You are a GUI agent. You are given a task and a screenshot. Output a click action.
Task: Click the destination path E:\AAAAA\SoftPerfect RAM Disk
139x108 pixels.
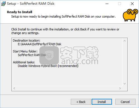point(40,44)
